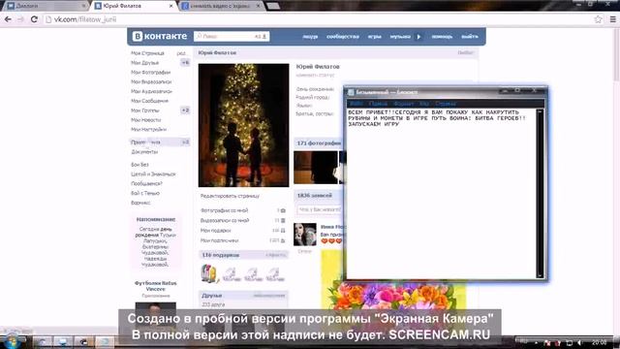Click the ВКонтакте logo
The height and width of the screenshot is (349, 620).
[x=160, y=36]
